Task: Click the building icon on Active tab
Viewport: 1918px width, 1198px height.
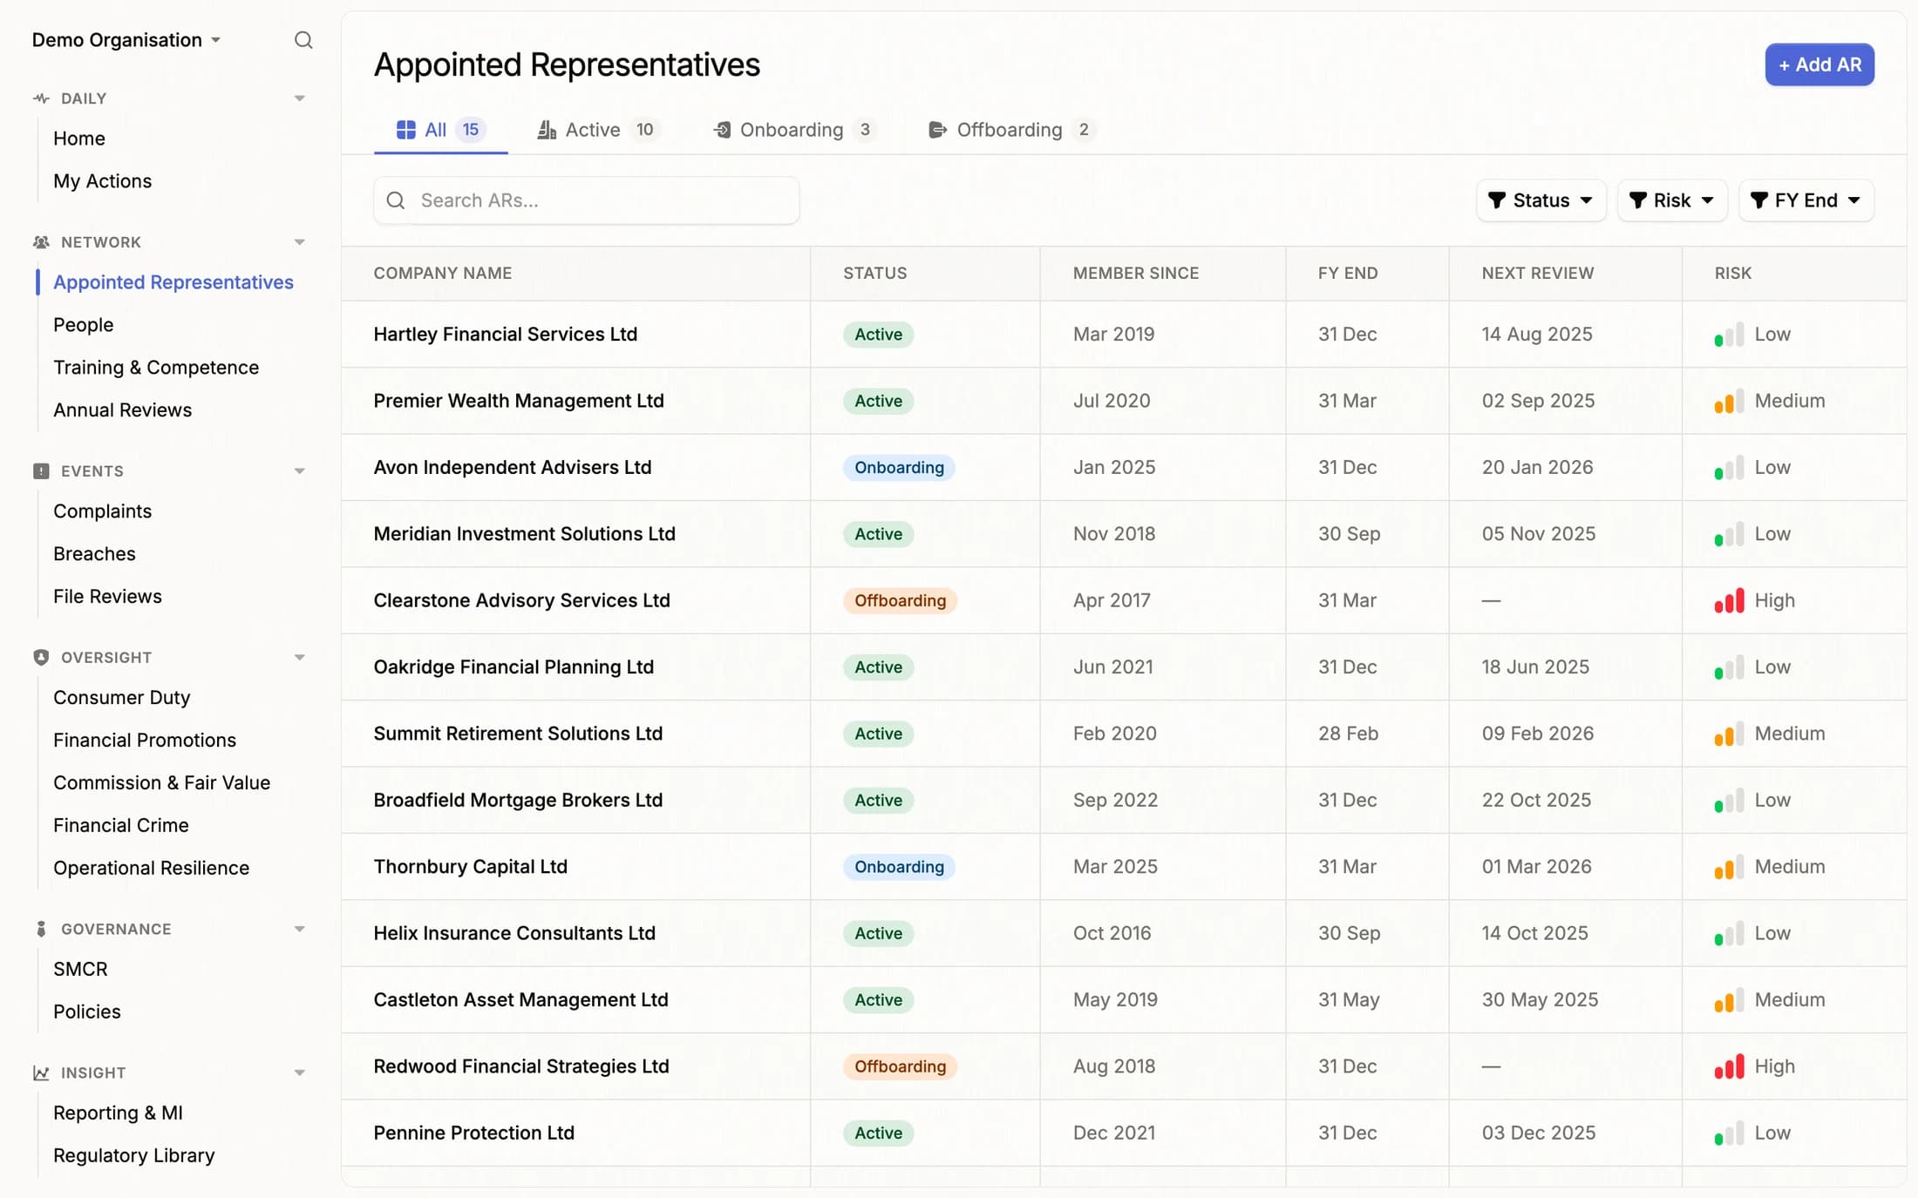Action: (547, 130)
